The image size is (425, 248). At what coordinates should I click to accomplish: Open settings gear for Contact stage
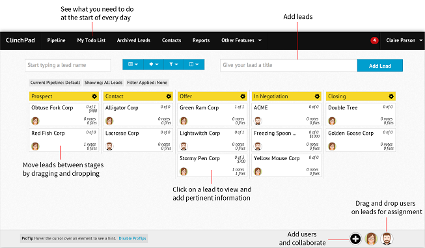169,96
